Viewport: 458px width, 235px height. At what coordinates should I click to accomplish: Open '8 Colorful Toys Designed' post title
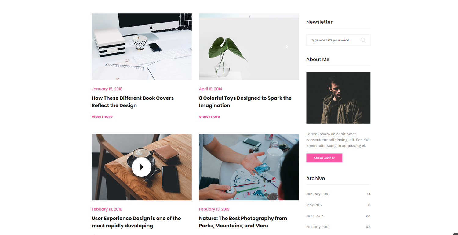click(x=245, y=102)
